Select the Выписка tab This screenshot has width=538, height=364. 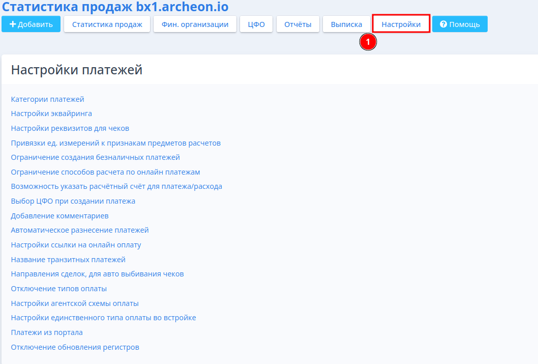346,24
